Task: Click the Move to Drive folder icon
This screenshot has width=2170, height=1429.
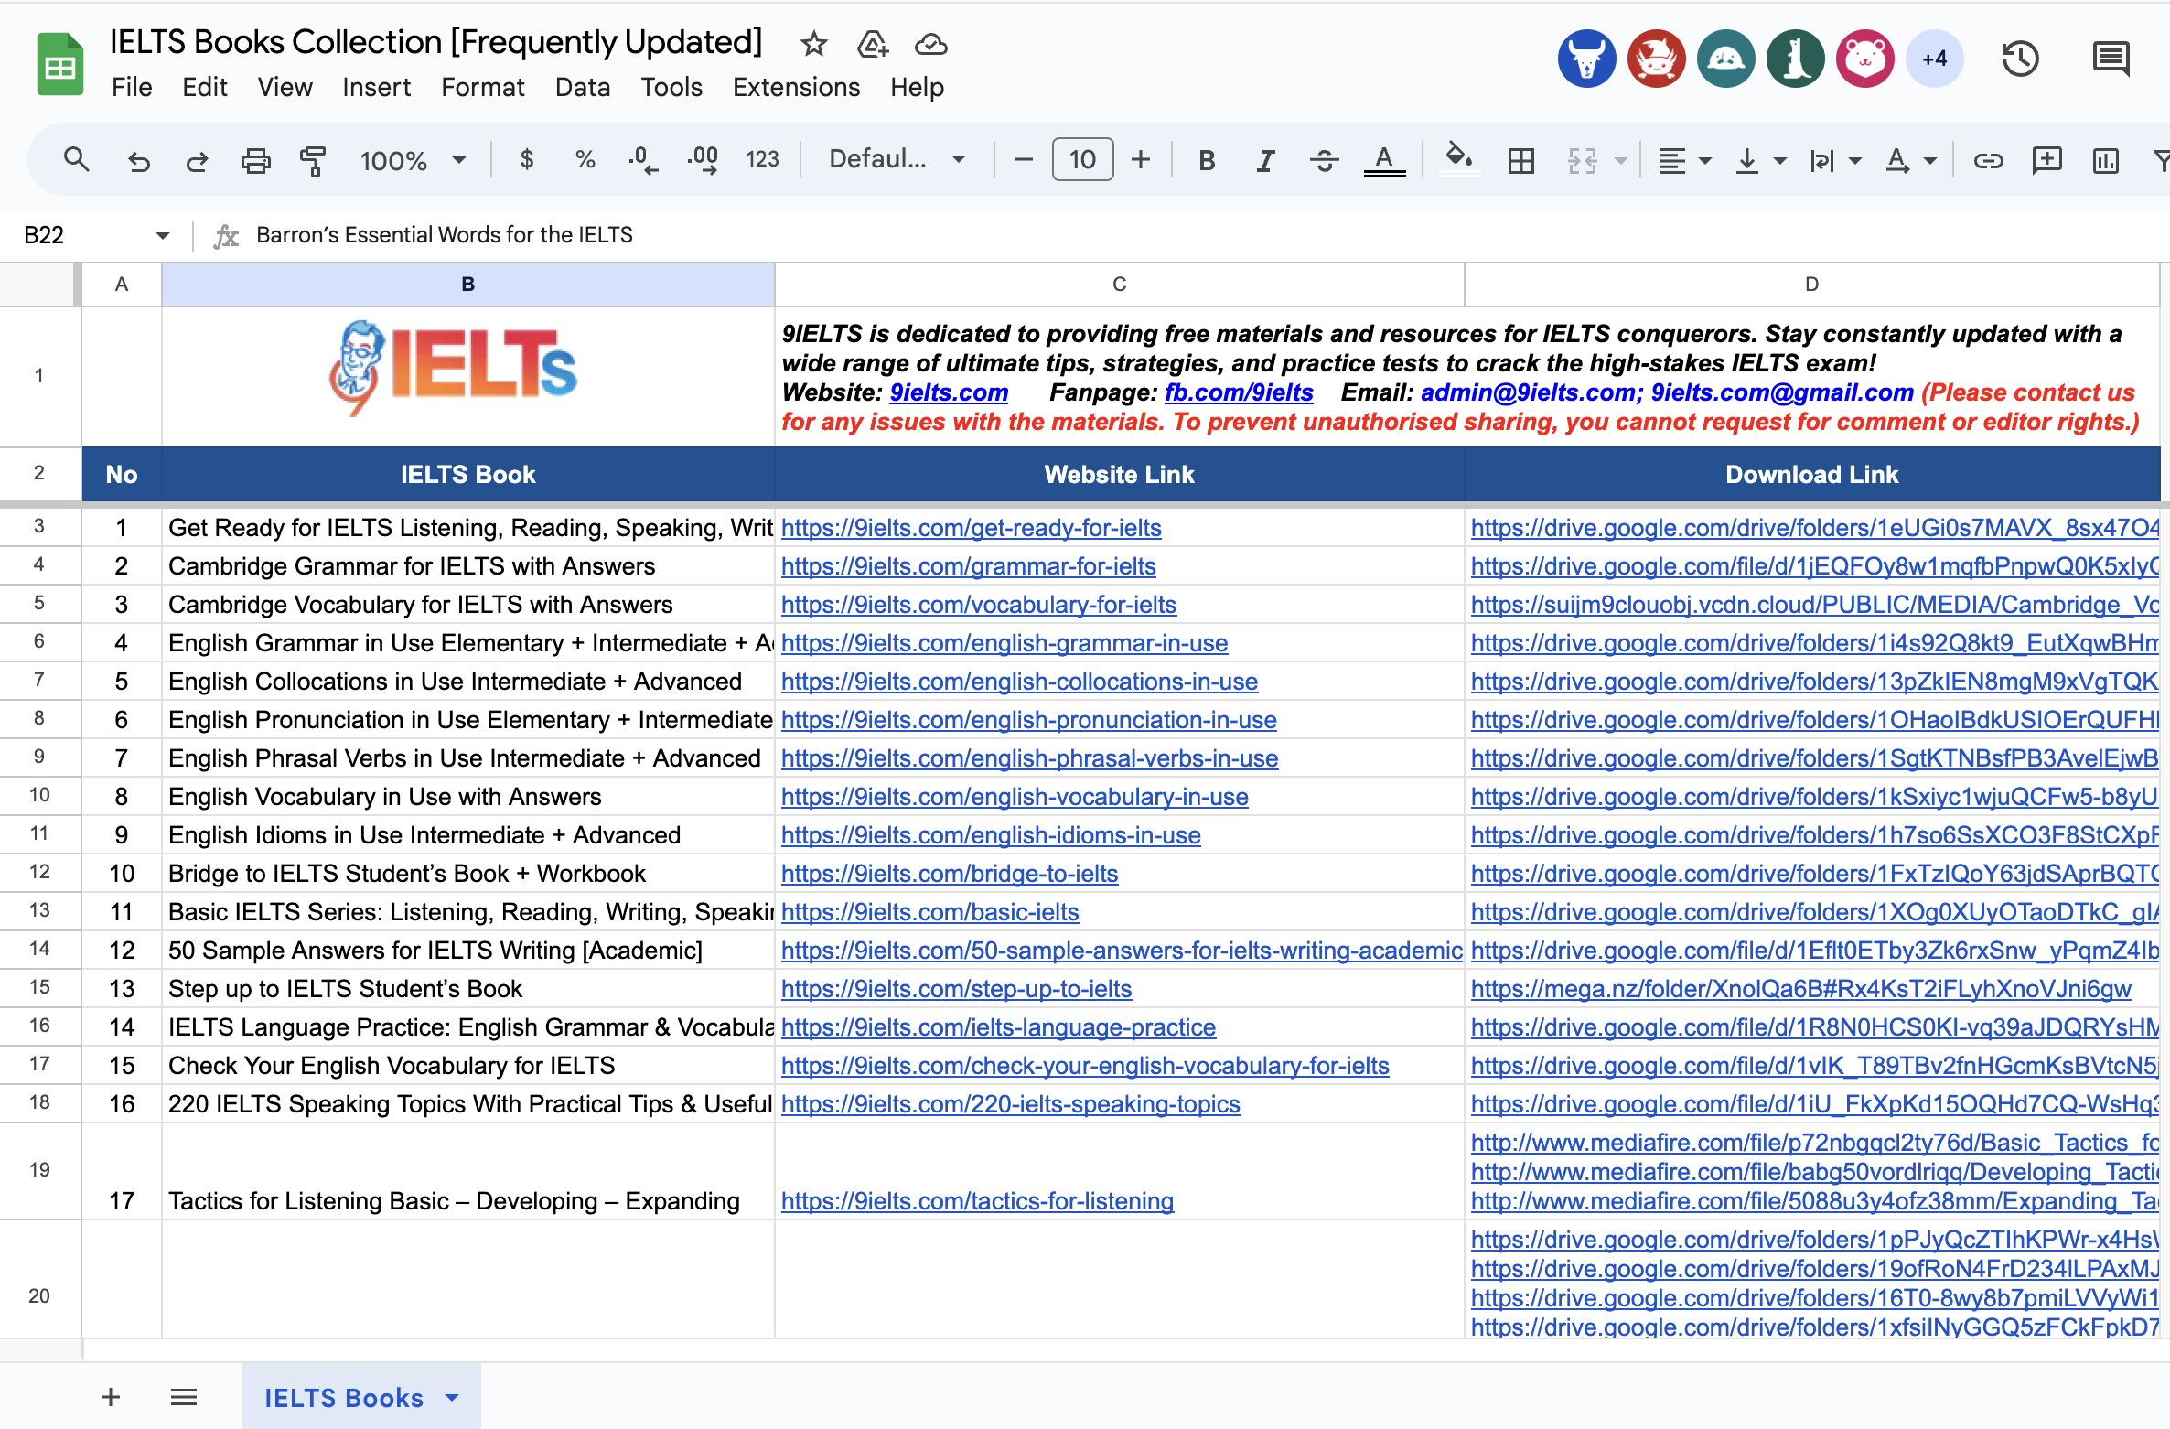Action: coord(873,43)
